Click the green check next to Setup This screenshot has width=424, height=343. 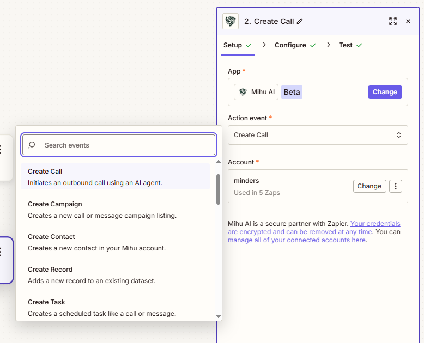(249, 45)
